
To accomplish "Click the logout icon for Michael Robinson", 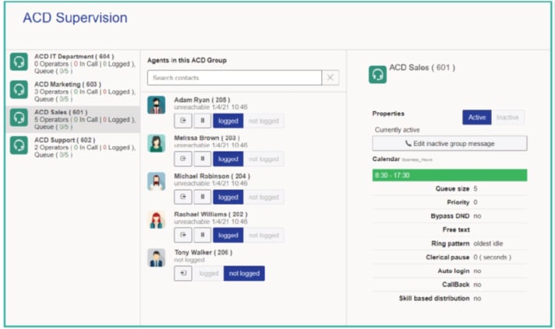I will [182, 197].
